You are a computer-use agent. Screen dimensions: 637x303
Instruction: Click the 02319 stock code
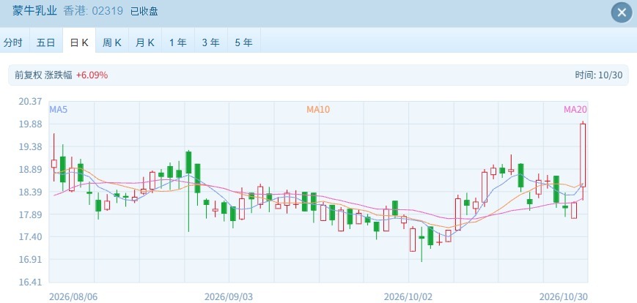[x=107, y=11]
